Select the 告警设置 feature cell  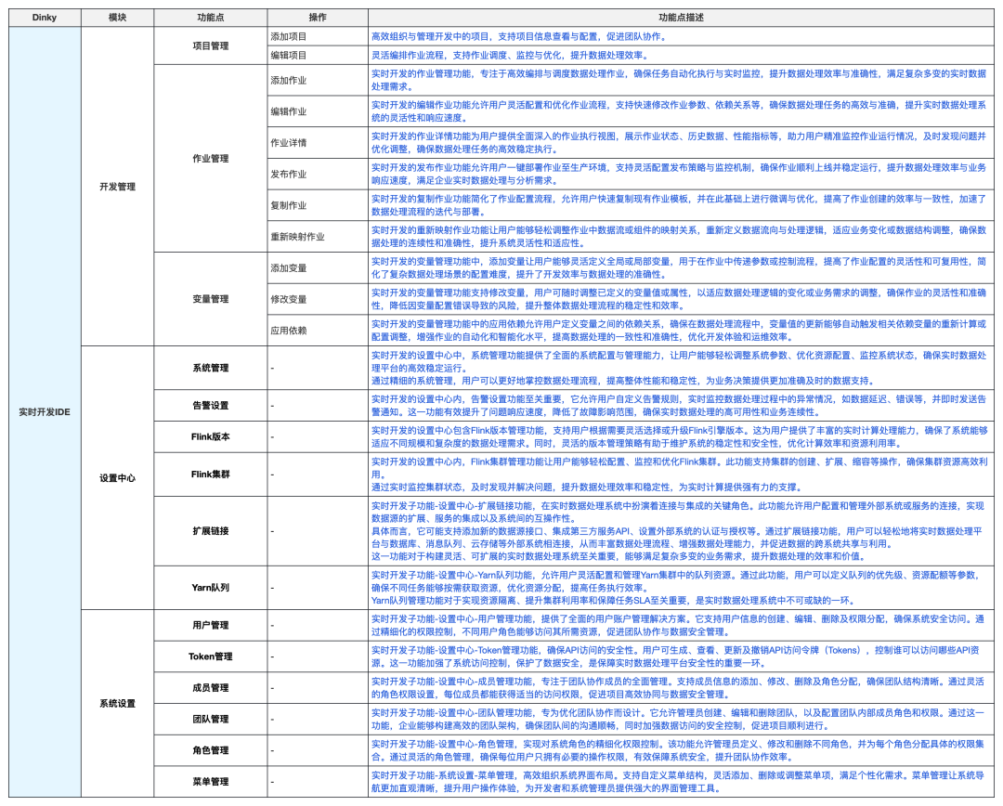210,406
